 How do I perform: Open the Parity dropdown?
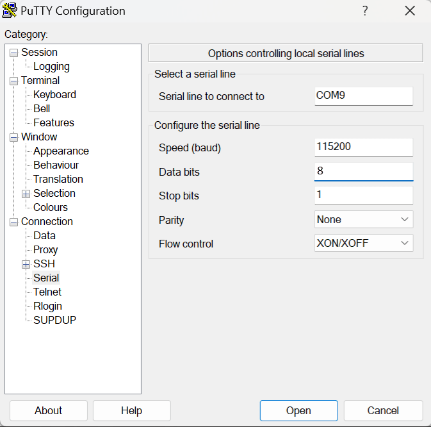click(363, 219)
